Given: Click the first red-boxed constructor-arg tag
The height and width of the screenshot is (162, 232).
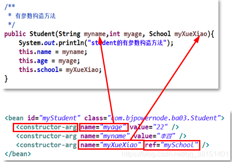Looking at the screenshot, I should point(45,127).
